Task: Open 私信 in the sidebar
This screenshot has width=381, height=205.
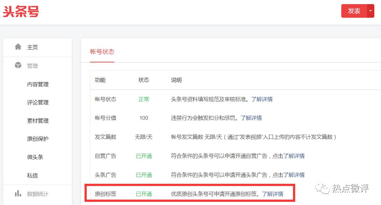Action: pos(32,176)
